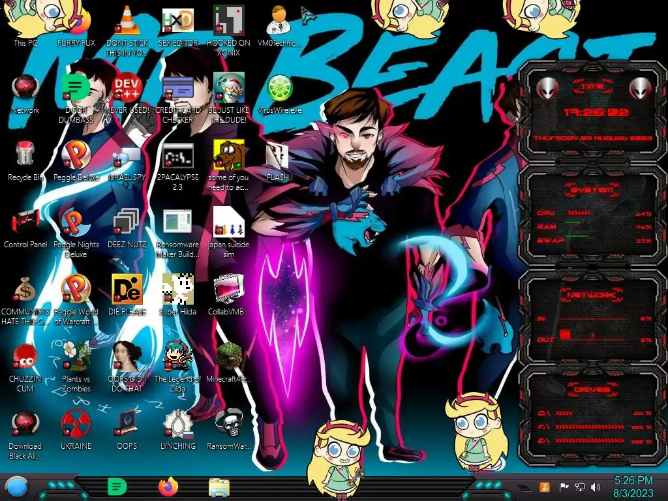Image resolution: width=668 pixels, height=501 pixels.
Task: Open the Network desktop icon
Action: tap(25, 94)
